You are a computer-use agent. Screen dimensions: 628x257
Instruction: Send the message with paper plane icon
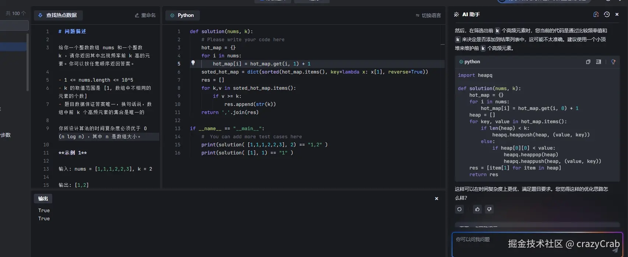tap(615, 250)
